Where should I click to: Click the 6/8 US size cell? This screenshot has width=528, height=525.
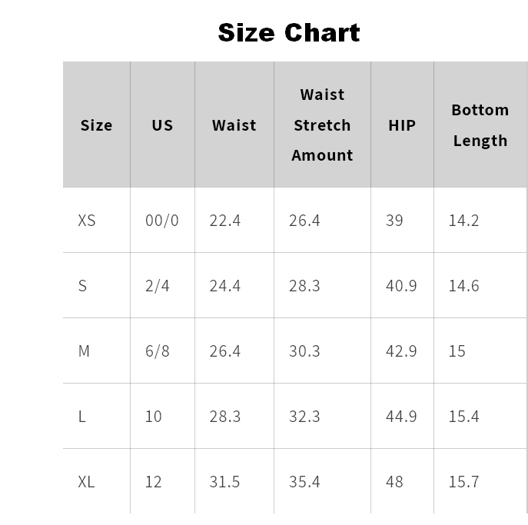pos(158,351)
